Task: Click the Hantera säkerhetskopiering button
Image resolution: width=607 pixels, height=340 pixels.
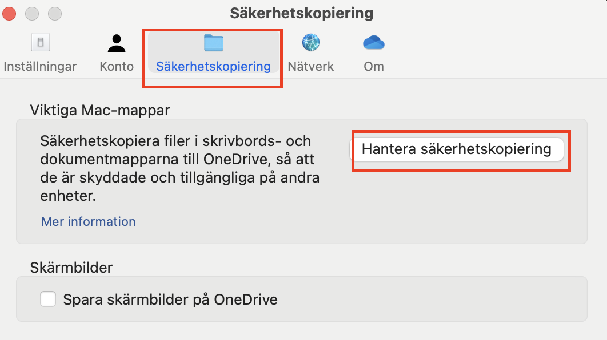Action: coord(457,149)
